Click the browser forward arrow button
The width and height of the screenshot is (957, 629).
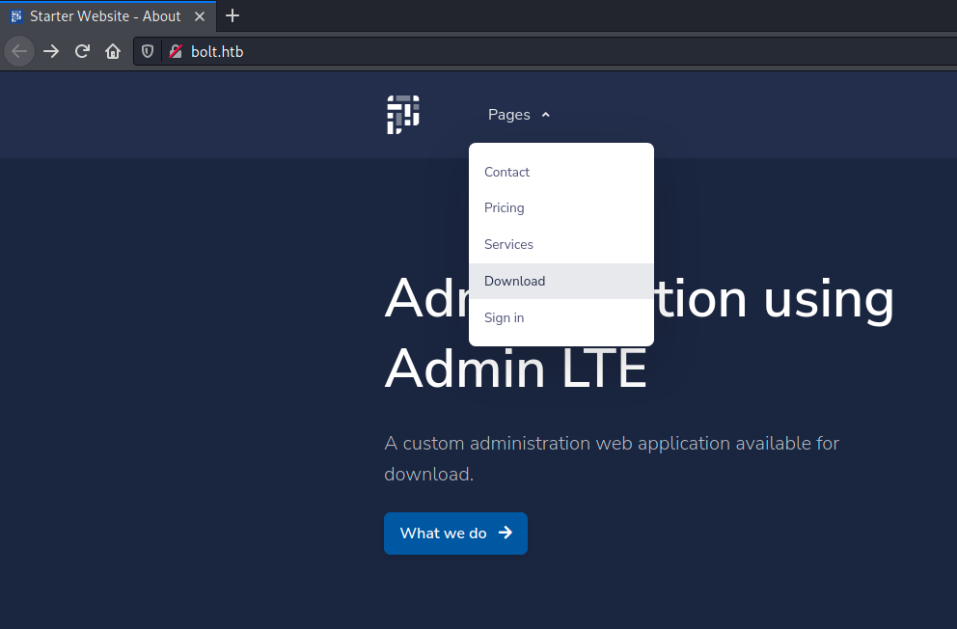tap(51, 52)
